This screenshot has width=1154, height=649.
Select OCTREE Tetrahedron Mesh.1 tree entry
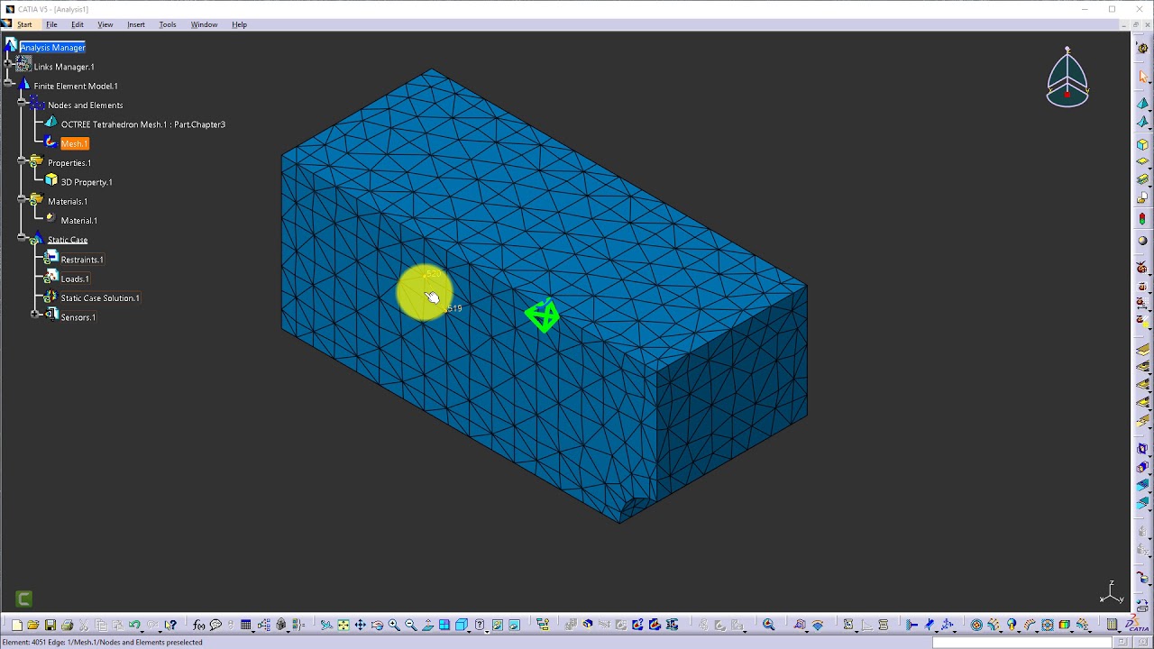(x=143, y=124)
